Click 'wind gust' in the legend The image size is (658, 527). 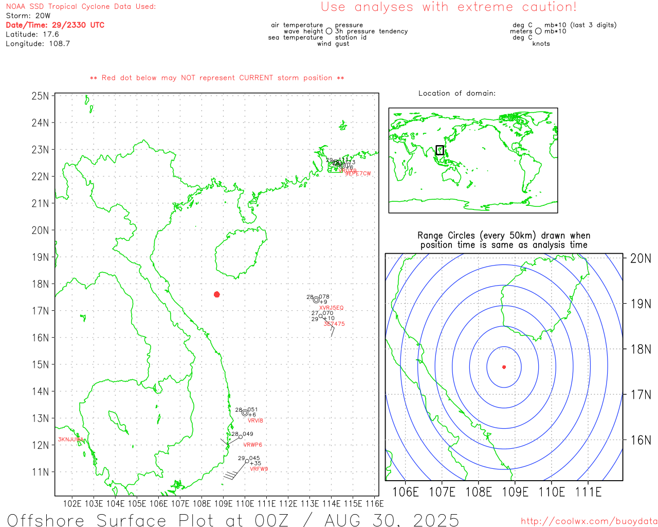point(333,44)
